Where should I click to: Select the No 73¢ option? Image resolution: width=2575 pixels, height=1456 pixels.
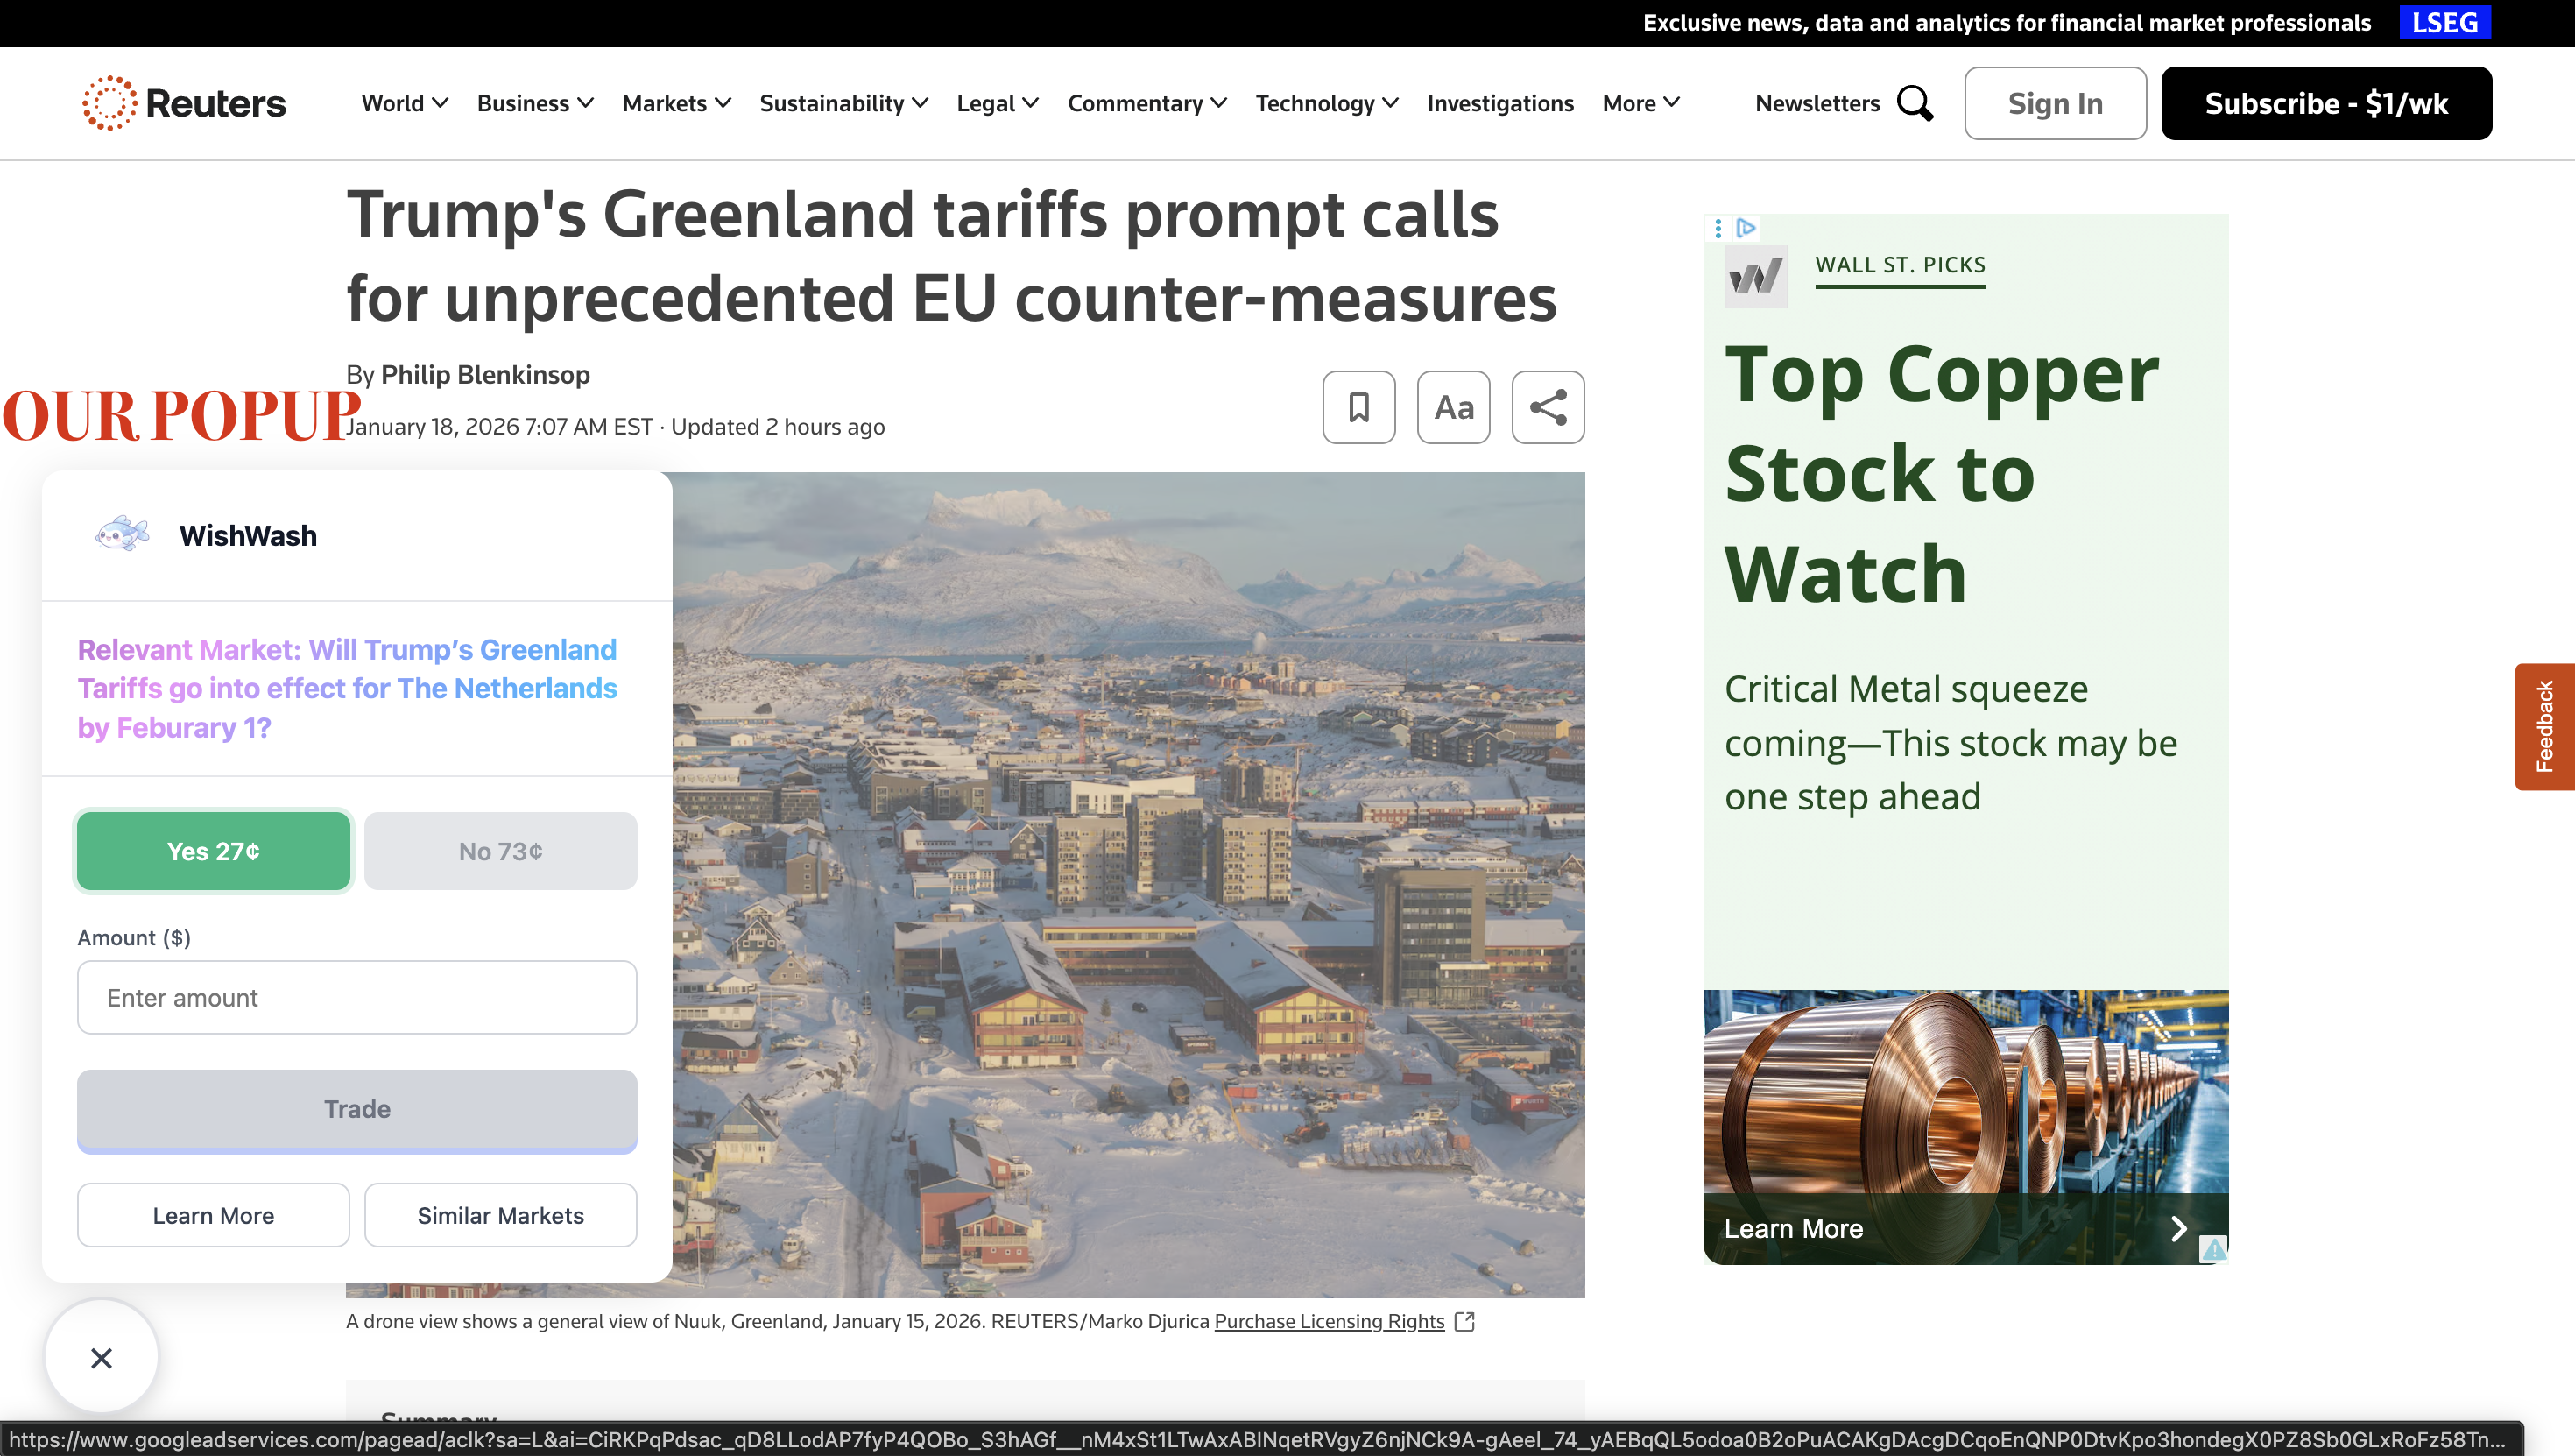[500, 851]
